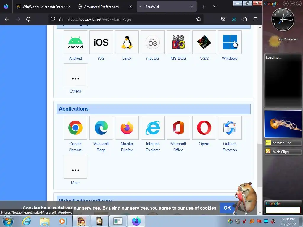
Task: Follow the Outlook Express text link
Action: (230, 147)
